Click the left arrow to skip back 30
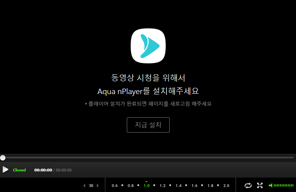 pyautogui.click(x=84, y=186)
